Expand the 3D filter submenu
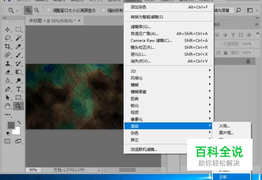This screenshot has height=180, width=262. [x=168, y=71]
